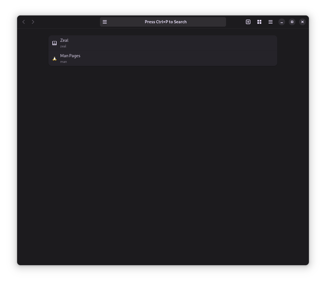Open the hamburger menu inside search bar

[105, 22]
